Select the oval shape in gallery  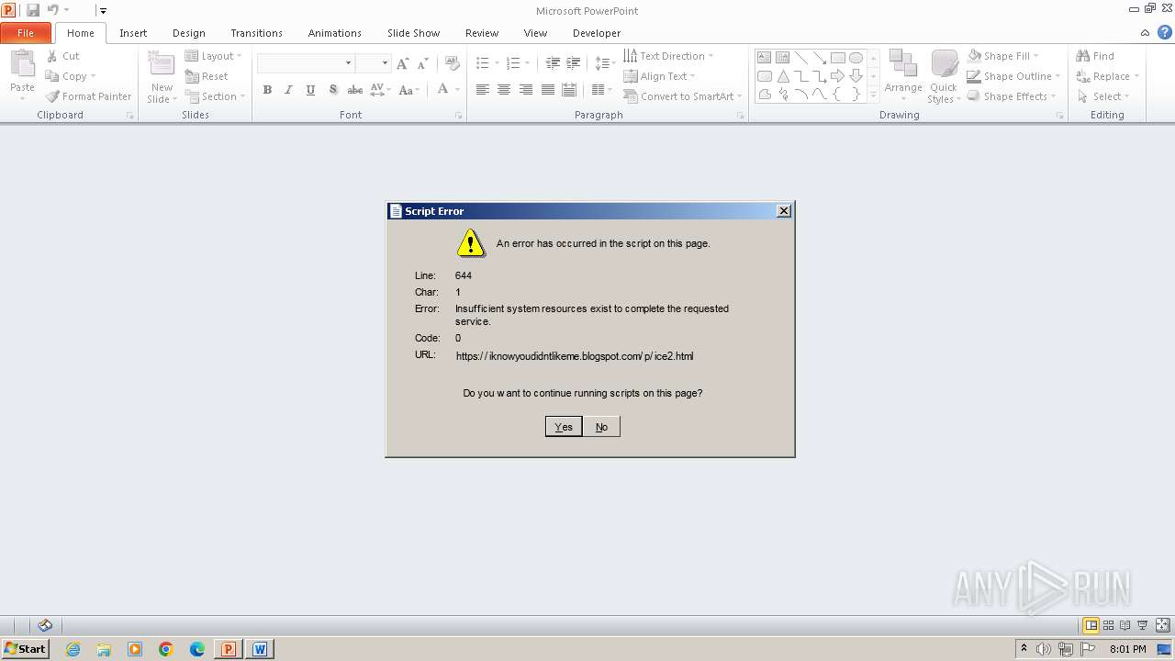[x=856, y=57]
